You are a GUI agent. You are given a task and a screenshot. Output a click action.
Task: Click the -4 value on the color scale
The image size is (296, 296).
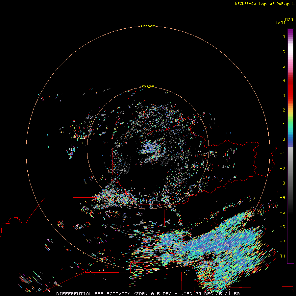[283, 198]
